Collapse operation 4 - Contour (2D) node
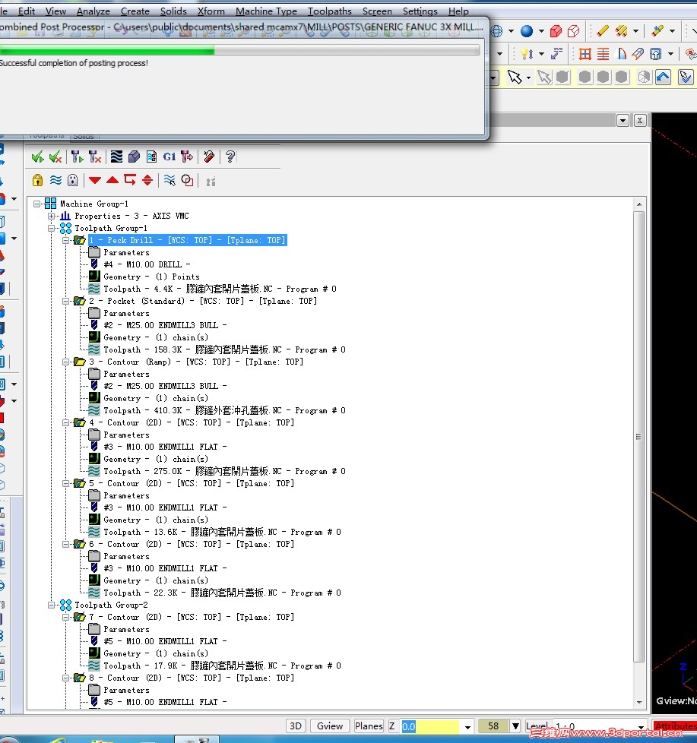 pos(66,422)
